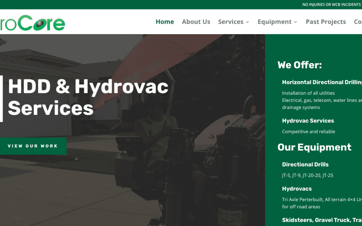Expand the Equipment dropdown chevron
Image resolution: width=362 pixels, height=226 pixels.
296,22
